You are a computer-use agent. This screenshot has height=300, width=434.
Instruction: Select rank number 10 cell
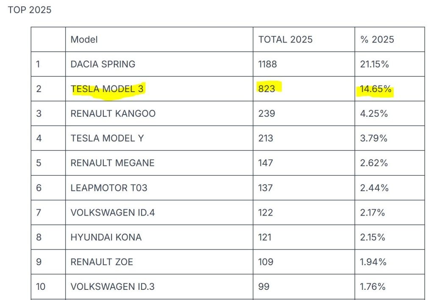click(41, 286)
